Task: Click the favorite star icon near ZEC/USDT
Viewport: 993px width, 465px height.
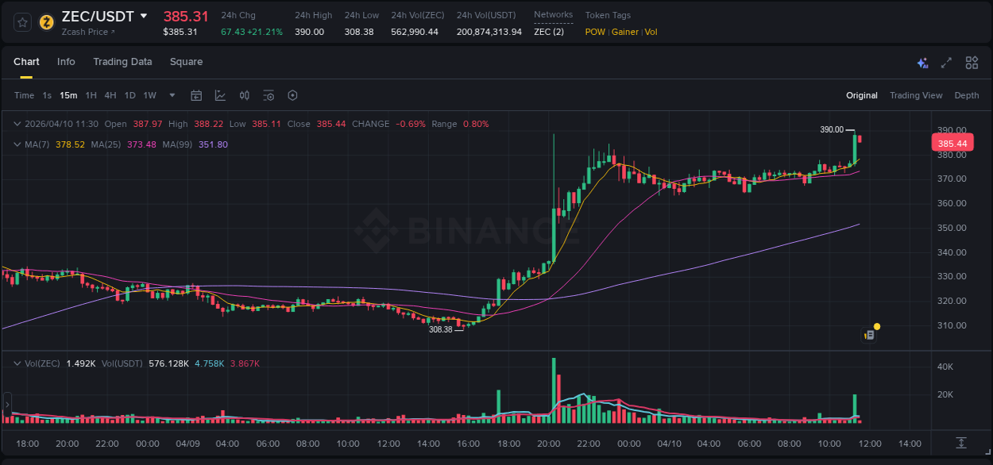Action: pyautogui.click(x=22, y=21)
